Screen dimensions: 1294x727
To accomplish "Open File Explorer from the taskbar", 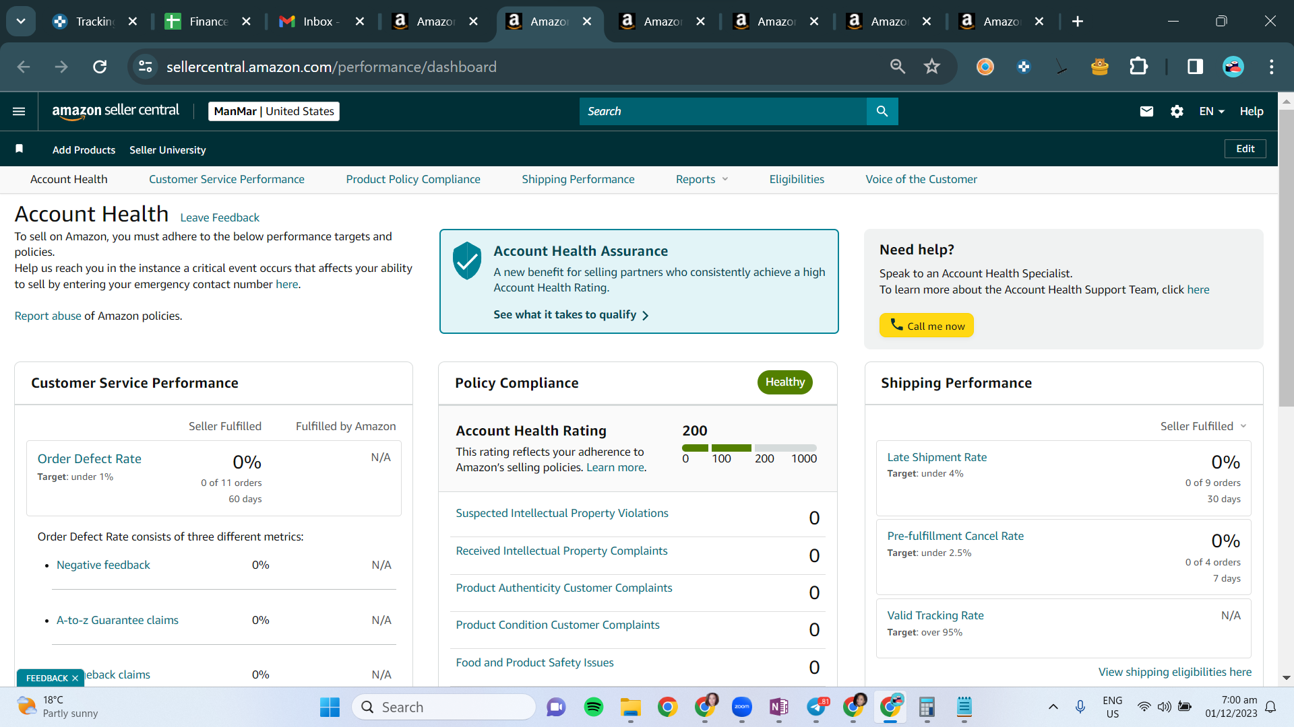I will pyautogui.click(x=631, y=707).
